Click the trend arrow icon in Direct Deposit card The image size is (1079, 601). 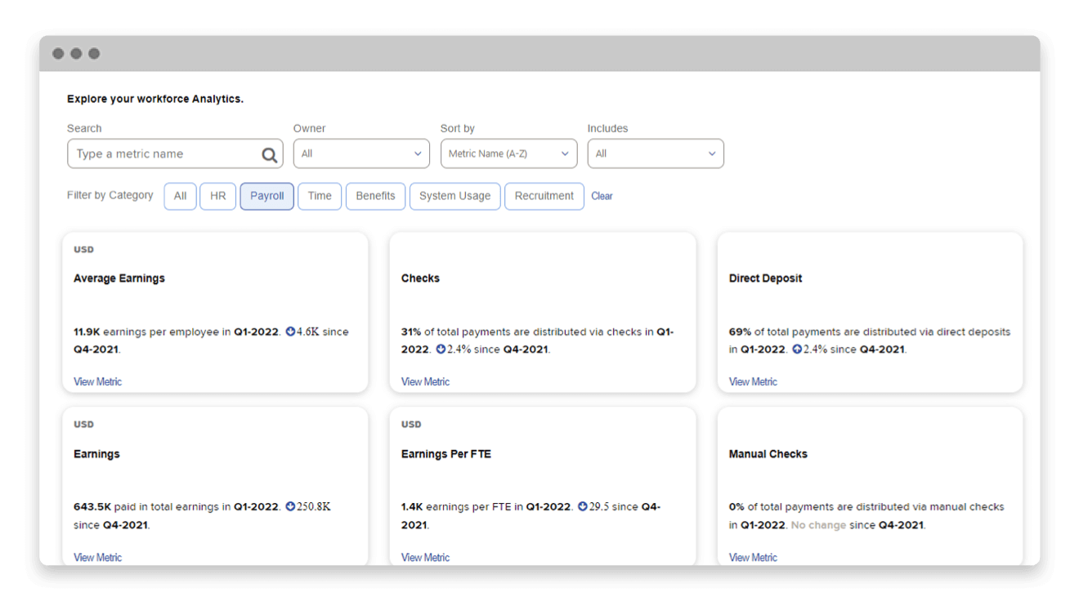797,349
